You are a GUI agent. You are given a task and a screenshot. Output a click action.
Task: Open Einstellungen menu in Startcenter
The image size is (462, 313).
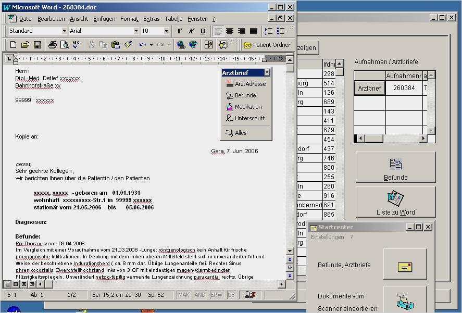[x=327, y=237]
